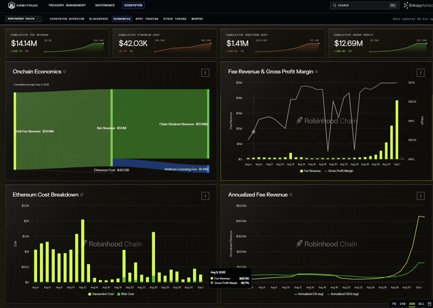Open the Treasury Management menu
433x308 pixels.
click(67, 5)
